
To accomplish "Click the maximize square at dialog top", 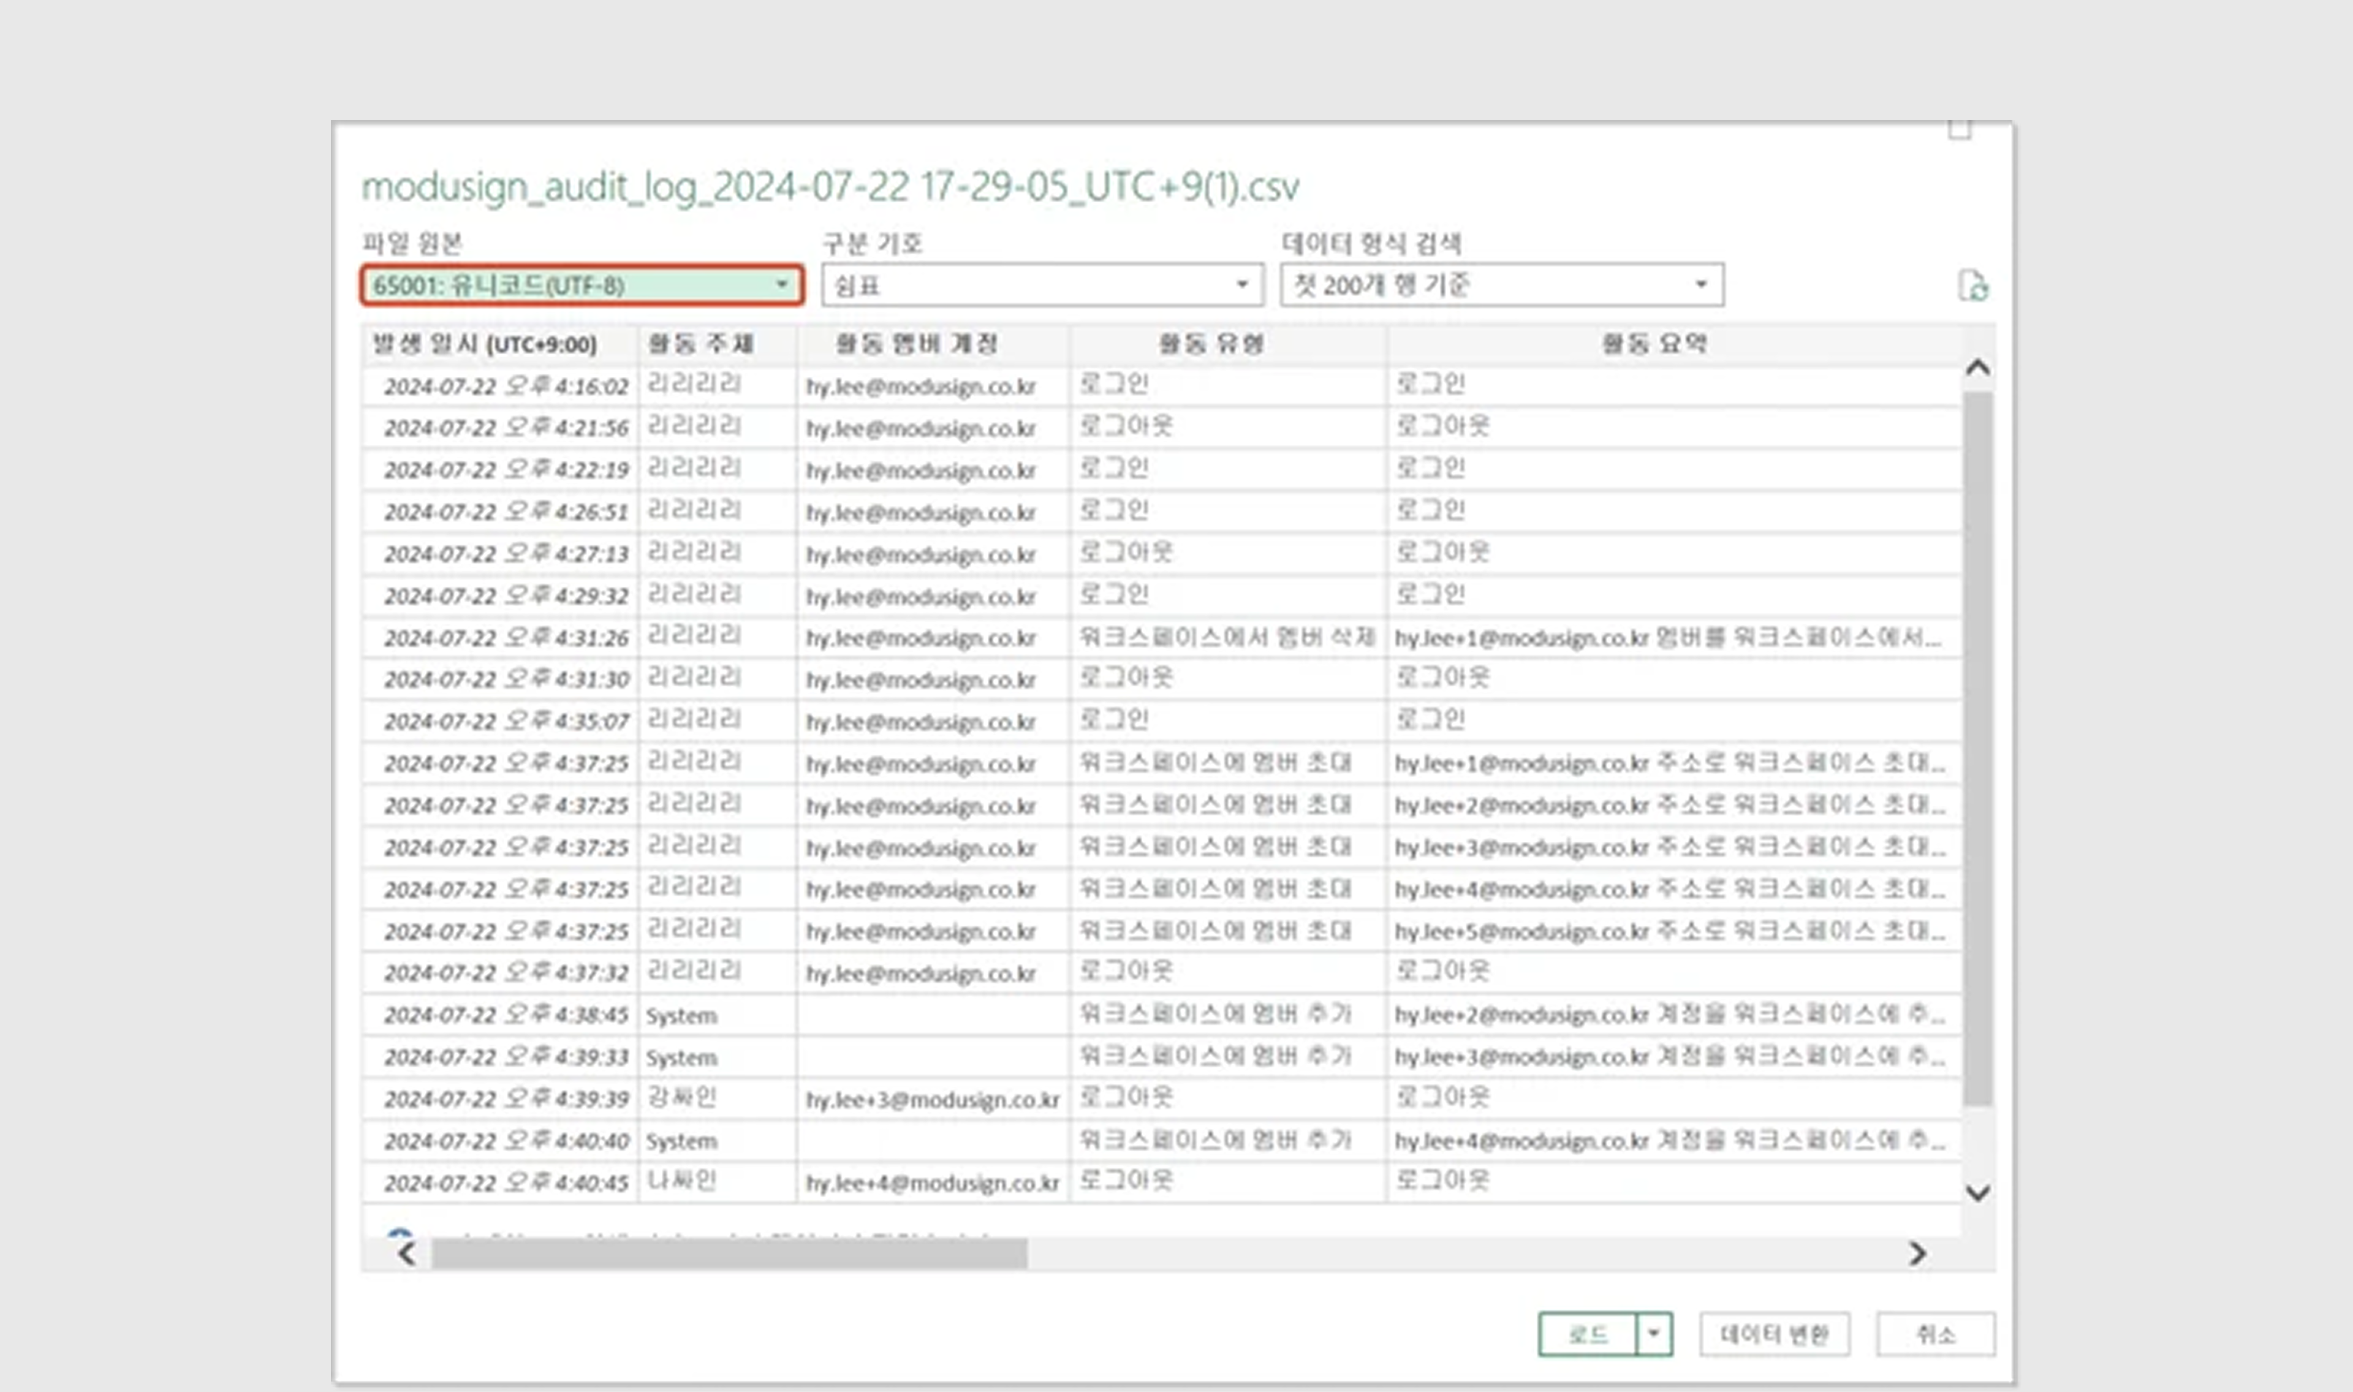I will (x=1959, y=130).
